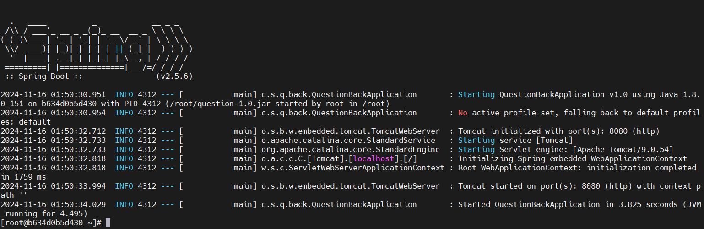Select timestamp "2024-11-16 01:50:32.712"

coord(53,131)
